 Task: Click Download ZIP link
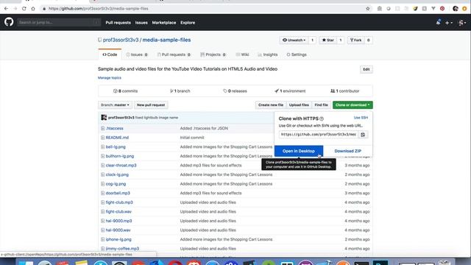coord(348,151)
